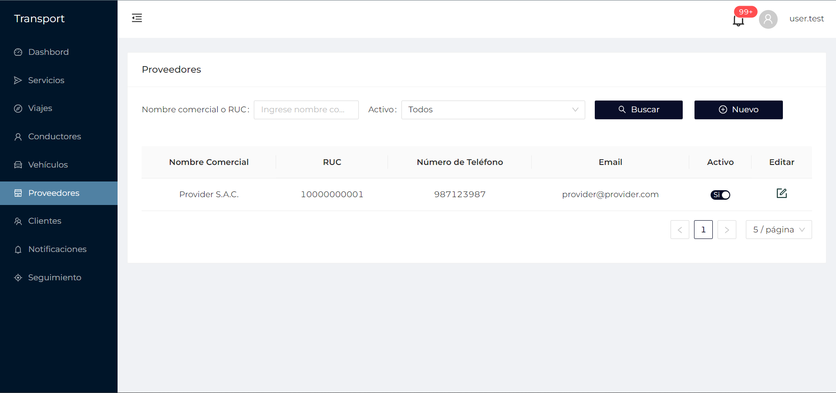836x393 pixels.
Task: Click the RUC value 10000000001
Action: (x=332, y=195)
